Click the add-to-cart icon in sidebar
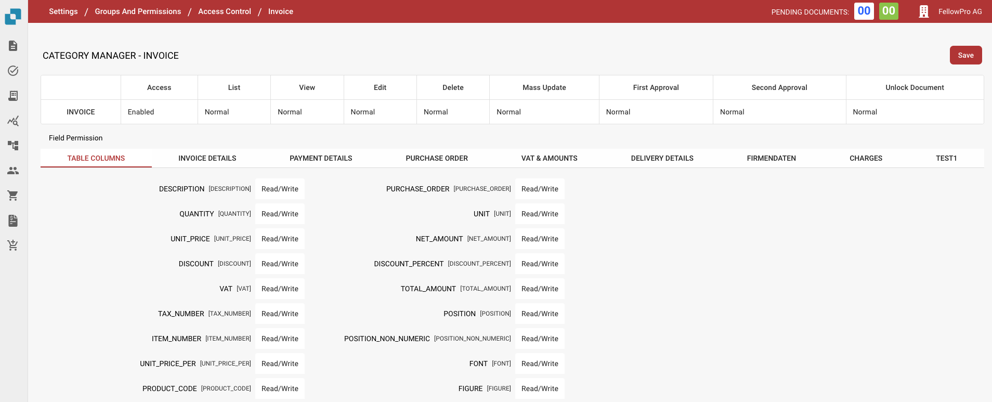 pyautogui.click(x=13, y=245)
